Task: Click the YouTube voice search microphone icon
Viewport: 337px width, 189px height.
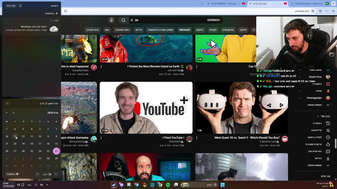Action: click(x=111, y=20)
